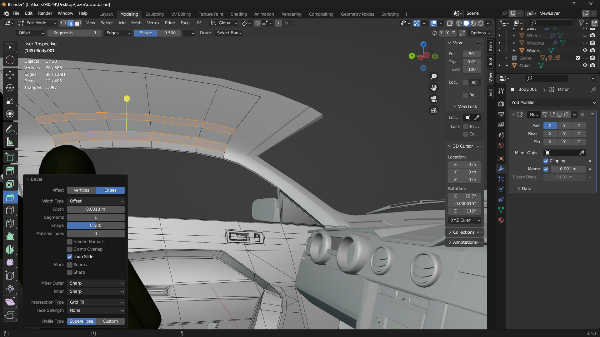Click the zoom viewport magnifier icon
The height and width of the screenshot is (337, 600).
434,76
